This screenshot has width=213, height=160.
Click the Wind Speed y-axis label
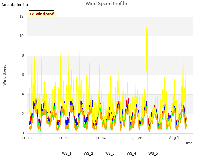pos(4,75)
